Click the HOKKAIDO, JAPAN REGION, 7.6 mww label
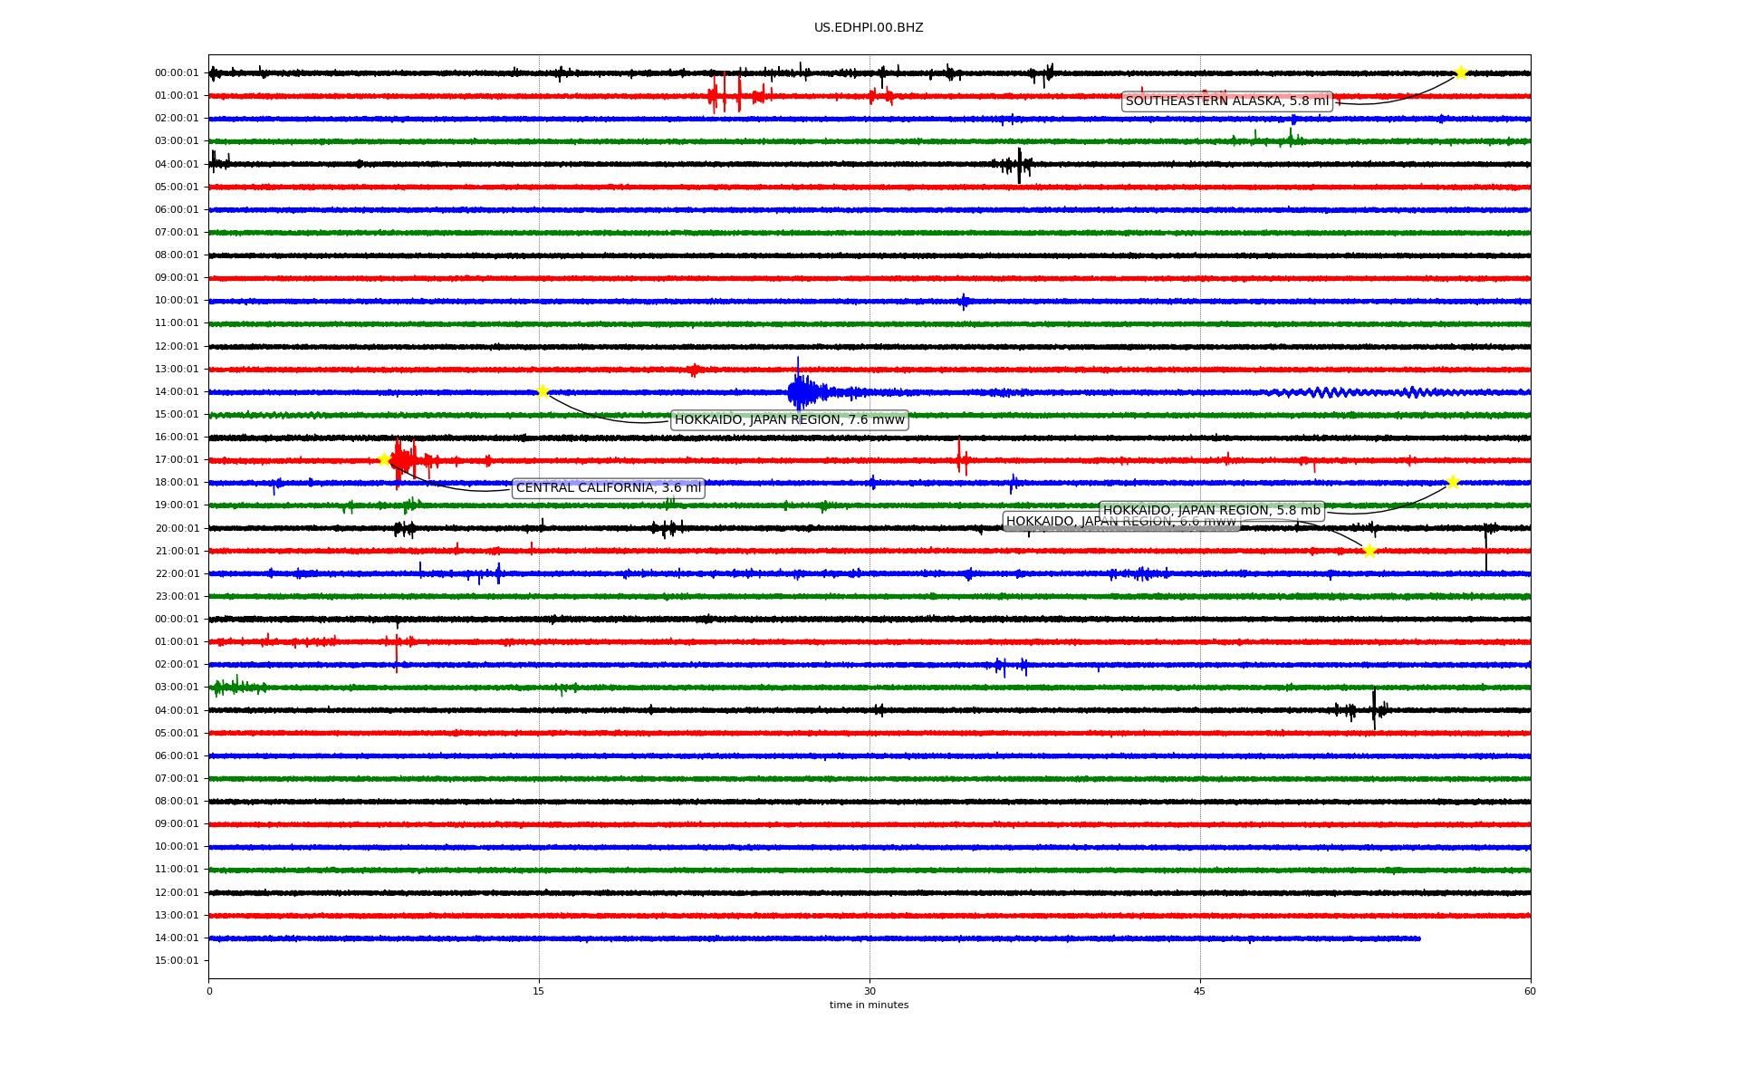 pos(789,419)
